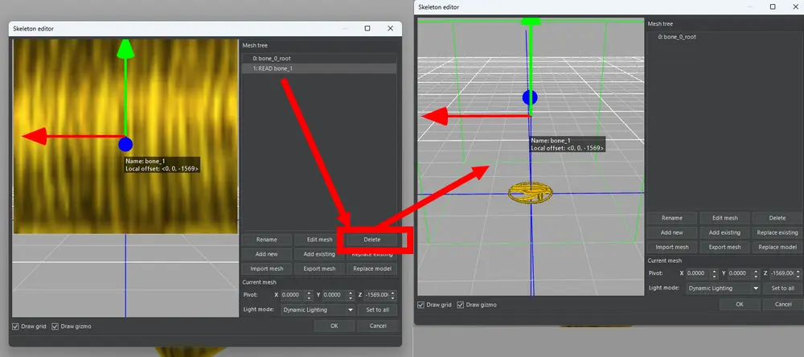Viewport: 804px width, 357px height.
Task: Click Replace model in the right window
Action: click(777, 247)
